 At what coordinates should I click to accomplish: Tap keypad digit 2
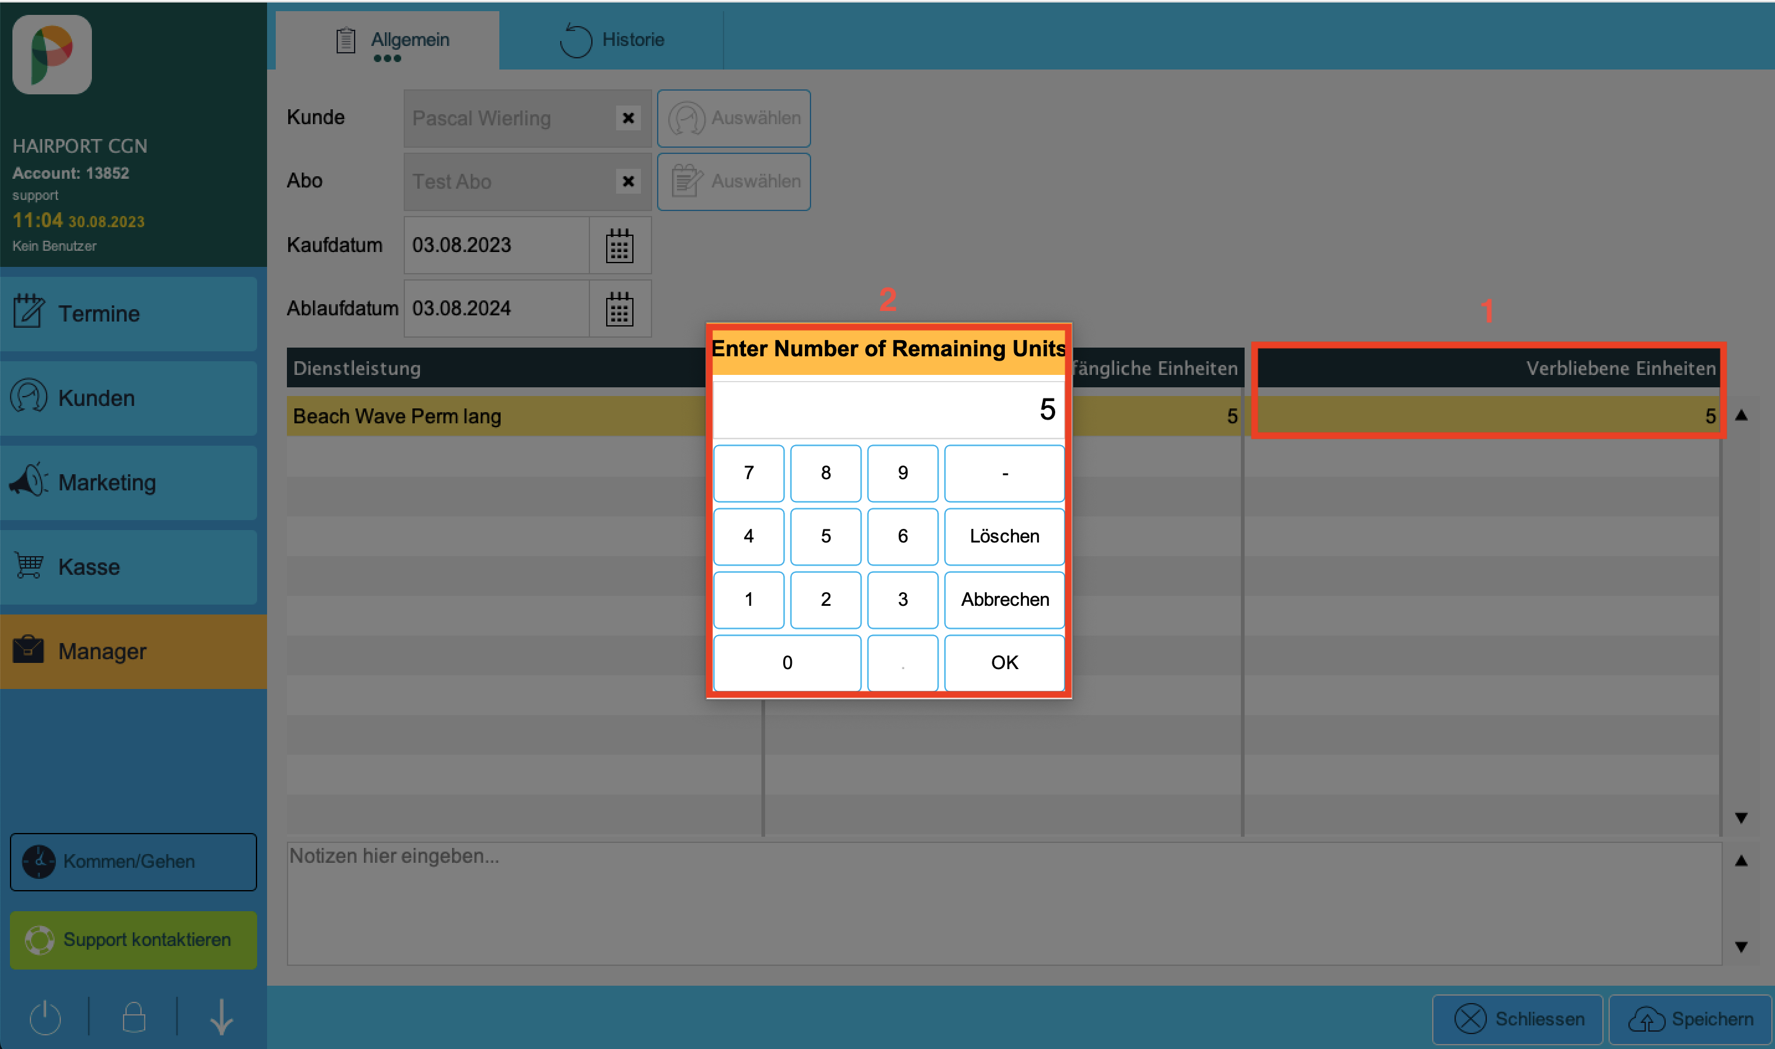pyautogui.click(x=826, y=600)
